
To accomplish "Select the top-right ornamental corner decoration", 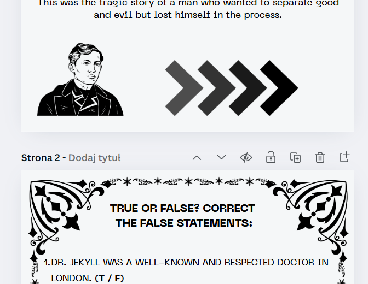I will [x=311, y=217].
